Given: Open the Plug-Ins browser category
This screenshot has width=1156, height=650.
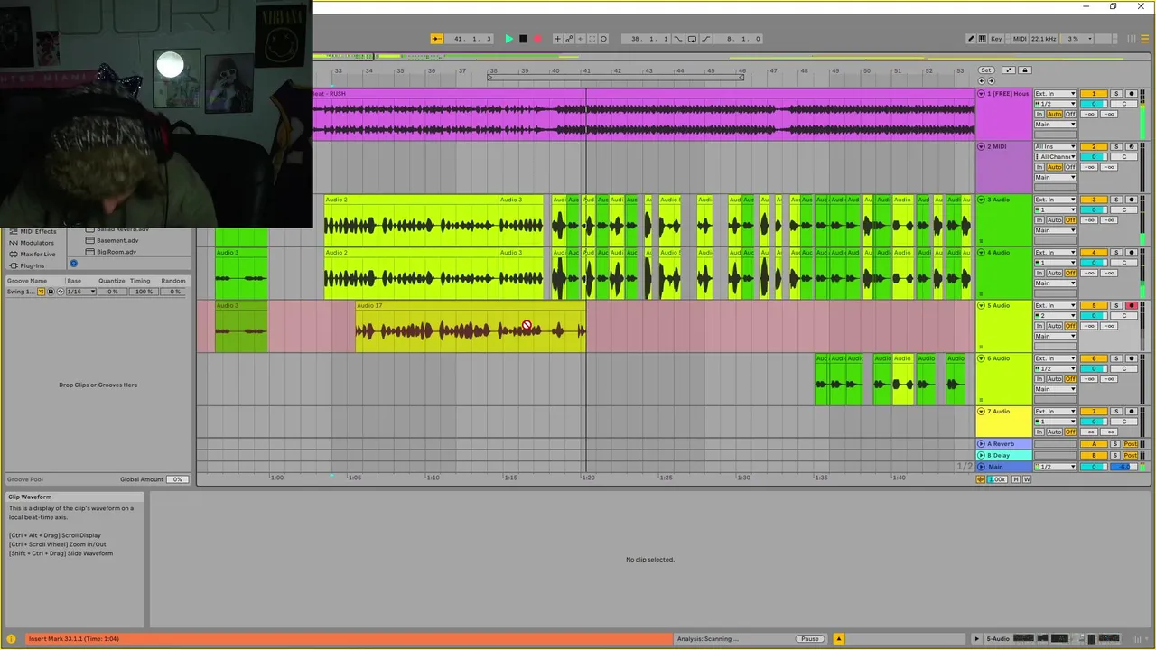Looking at the screenshot, I should point(32,265).
